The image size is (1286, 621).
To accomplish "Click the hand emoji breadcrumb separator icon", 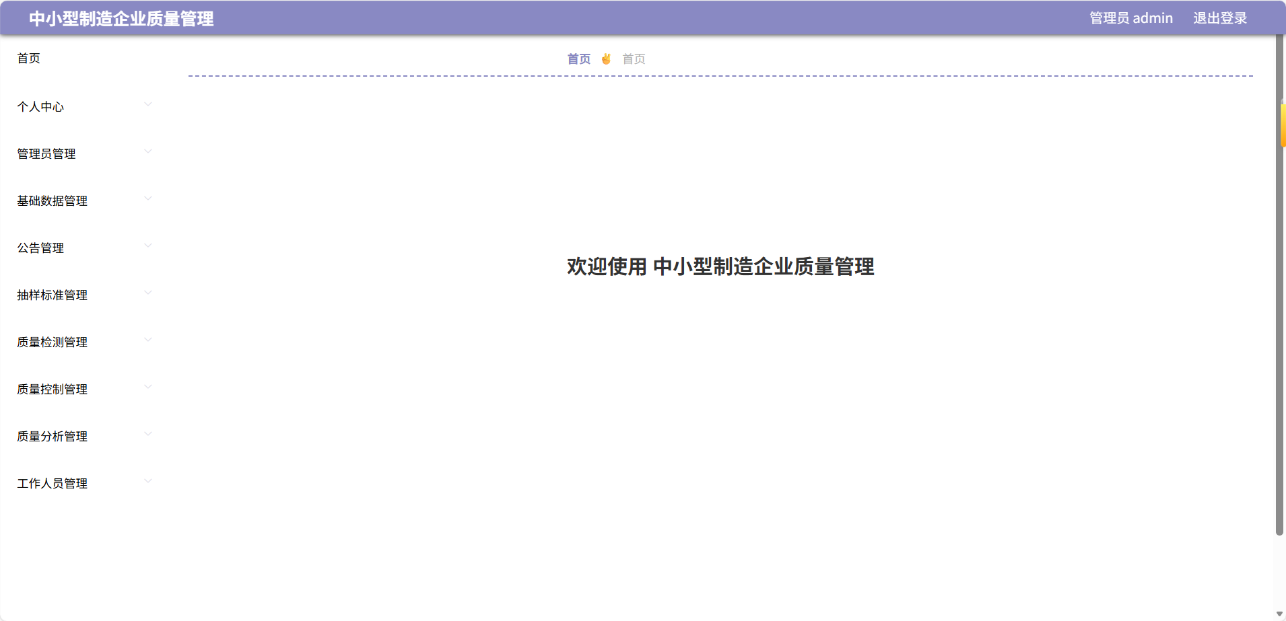I will click(606, 59).
